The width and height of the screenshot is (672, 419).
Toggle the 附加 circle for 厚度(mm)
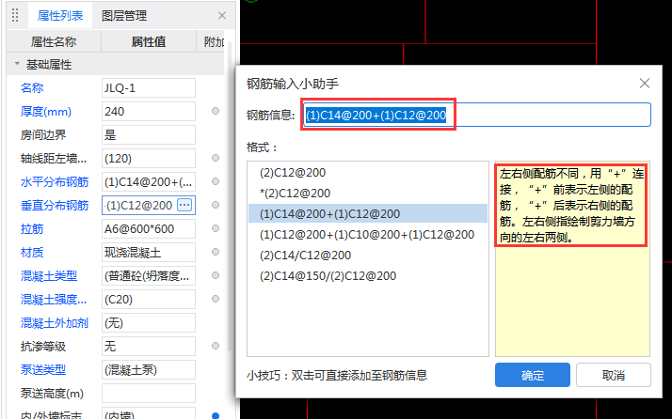[x=216, y=111]
